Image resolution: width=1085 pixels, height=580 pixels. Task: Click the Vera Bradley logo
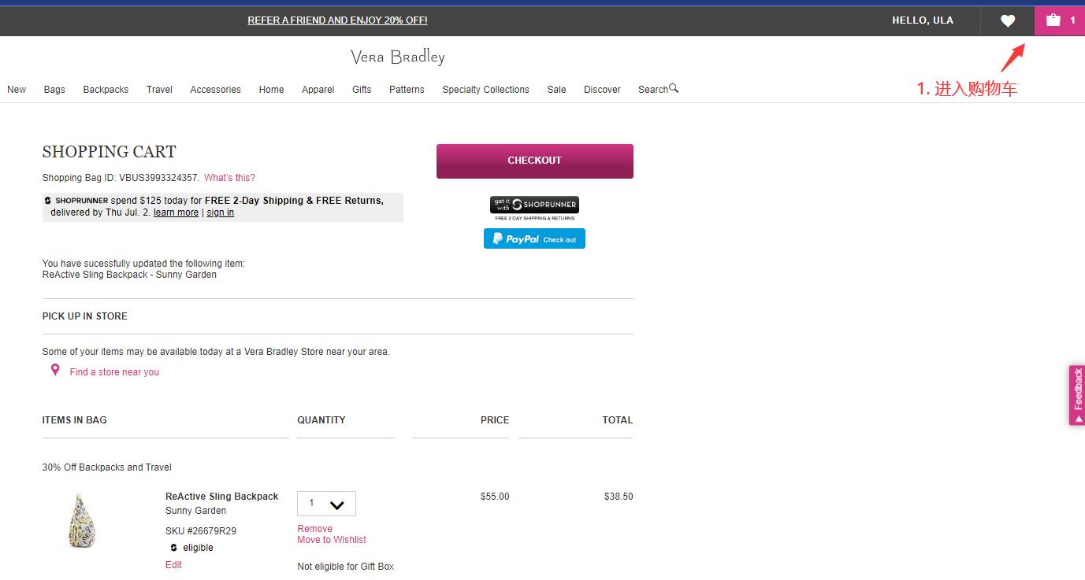(x=397, y=57)
